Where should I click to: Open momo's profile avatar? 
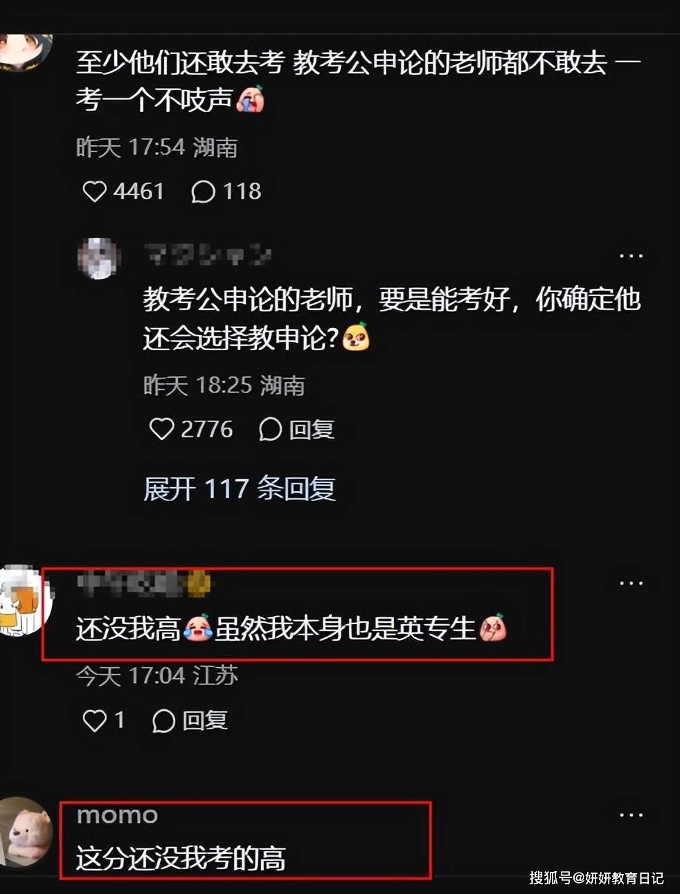(x=26, y=832)
